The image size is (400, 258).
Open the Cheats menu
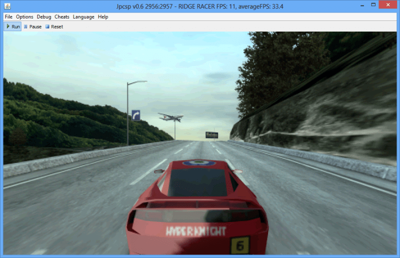coord(61,17)
